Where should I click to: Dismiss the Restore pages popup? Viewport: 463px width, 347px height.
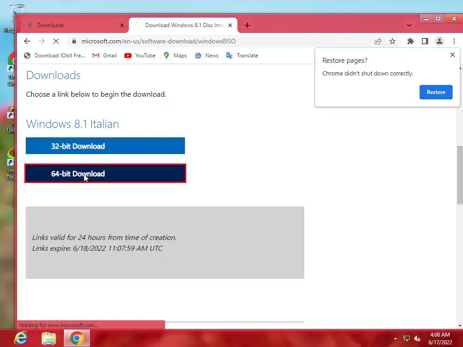tap(452, 55)
